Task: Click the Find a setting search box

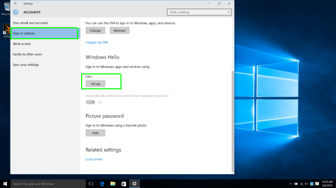Action: click(x=199, y=12)
